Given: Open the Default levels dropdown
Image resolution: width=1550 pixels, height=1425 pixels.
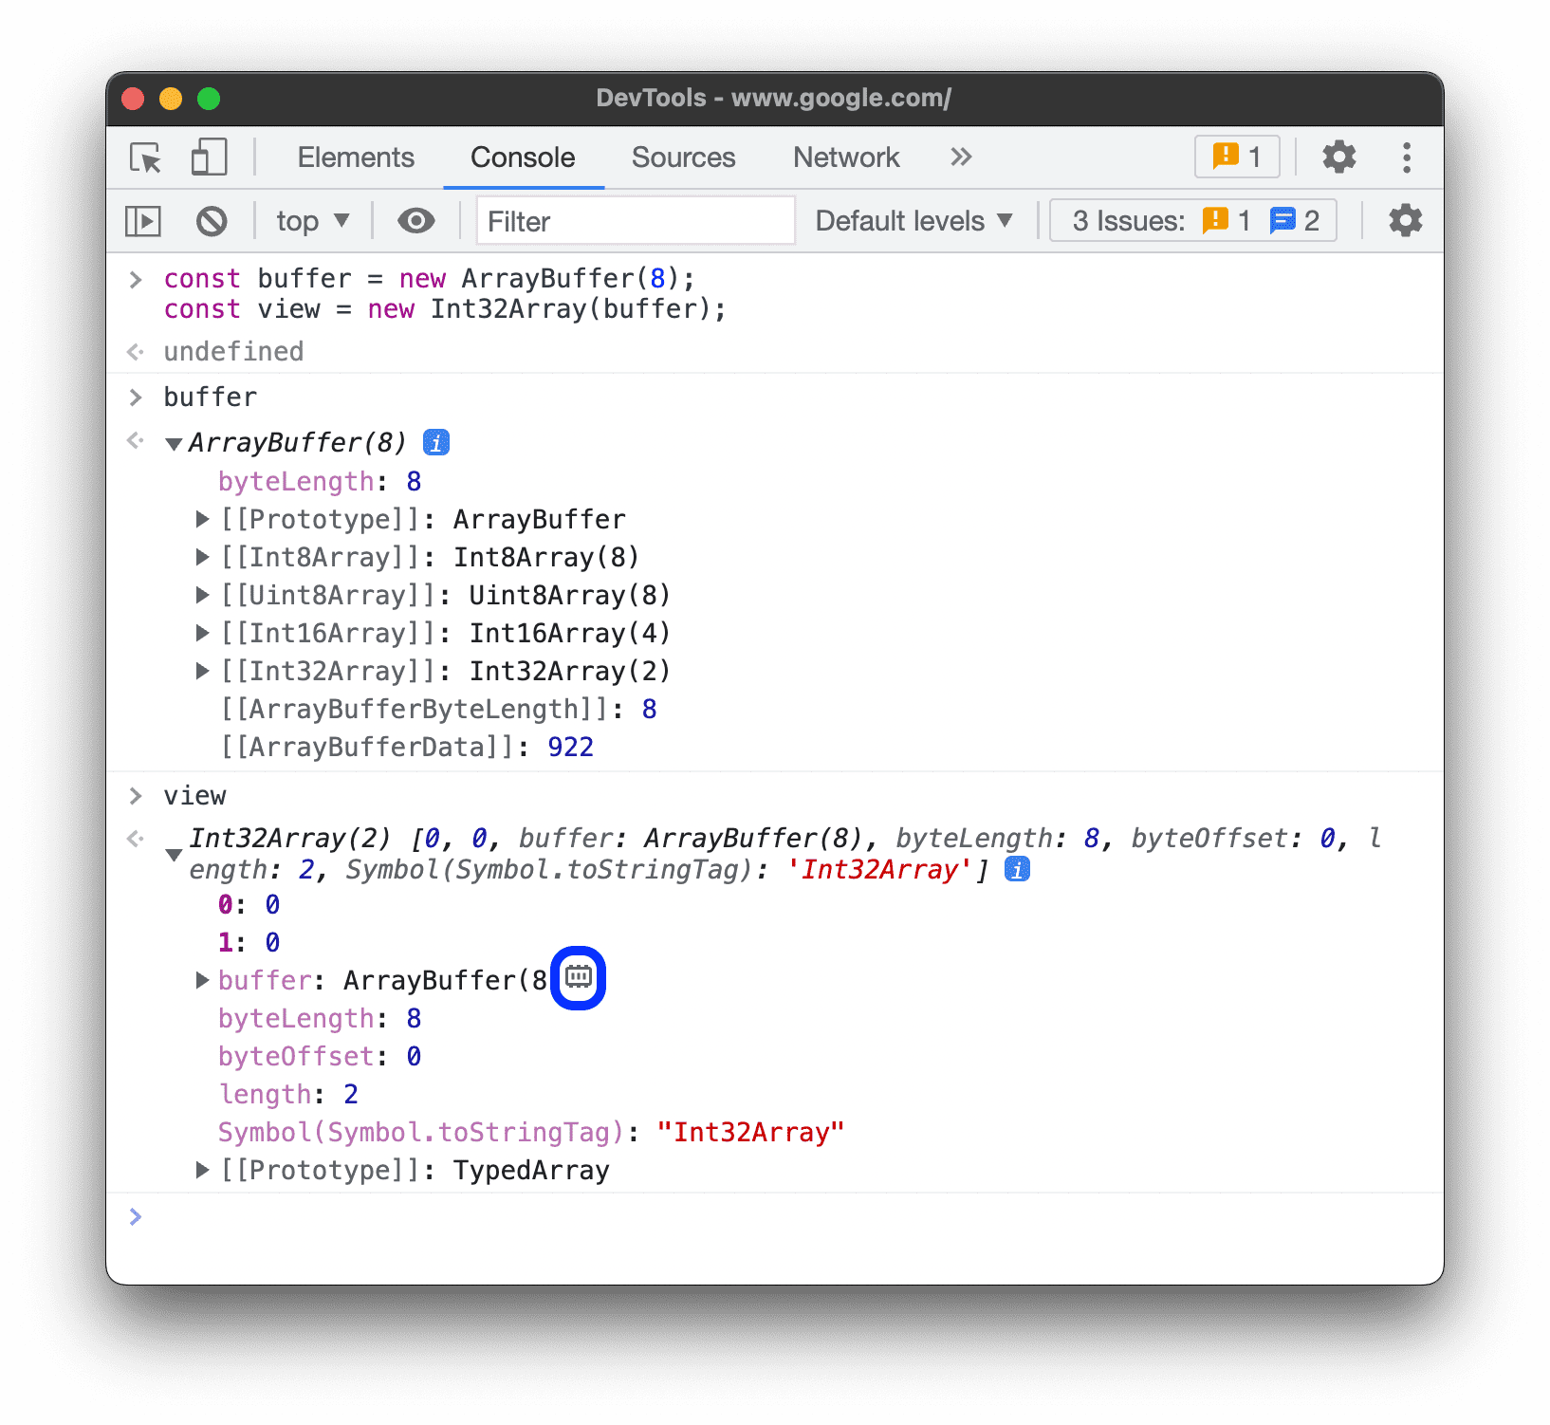Looking at the screenshot, I should (x=913, y=220).
